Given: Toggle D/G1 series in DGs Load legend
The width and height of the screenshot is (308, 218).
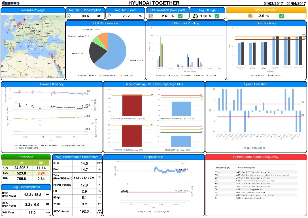Looking at the screenshot, I should click(x=161, y=75).
